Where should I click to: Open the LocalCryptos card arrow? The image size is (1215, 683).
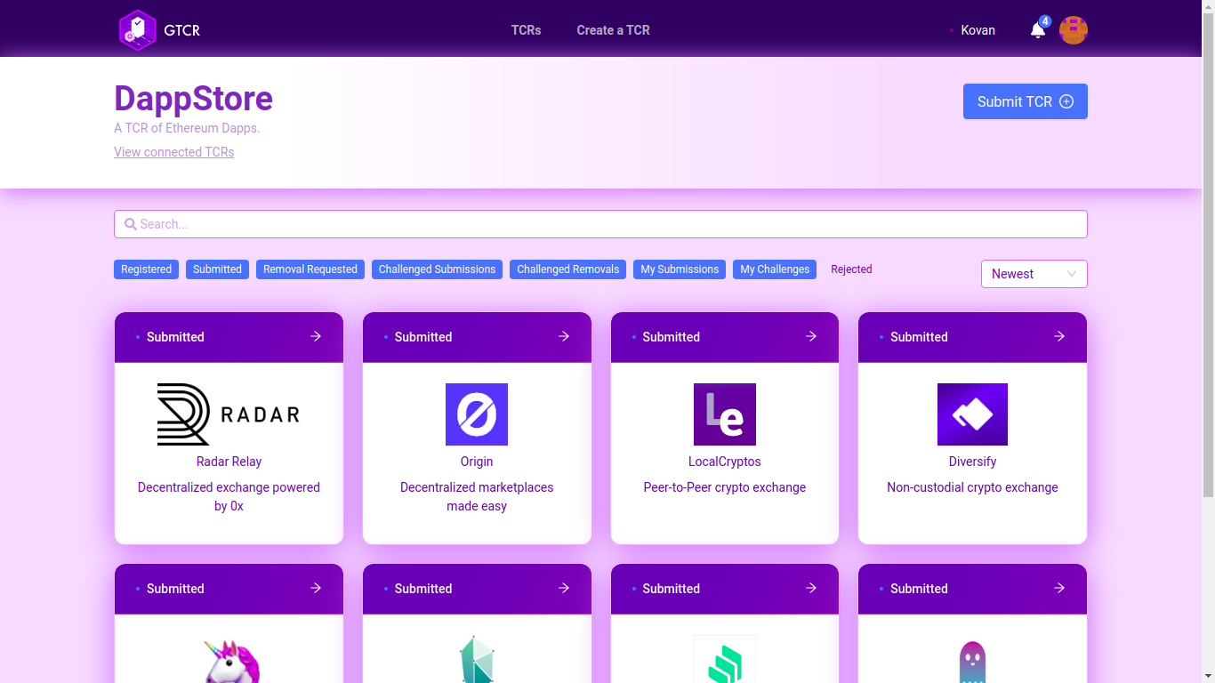point(811,336)
